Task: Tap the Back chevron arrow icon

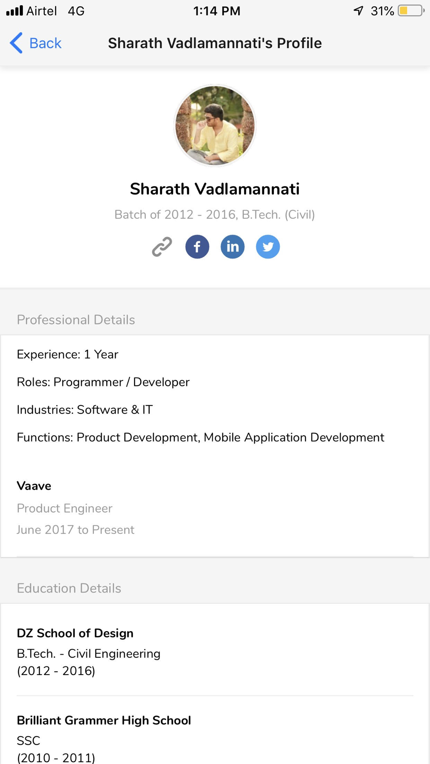Action: (16, 43)
